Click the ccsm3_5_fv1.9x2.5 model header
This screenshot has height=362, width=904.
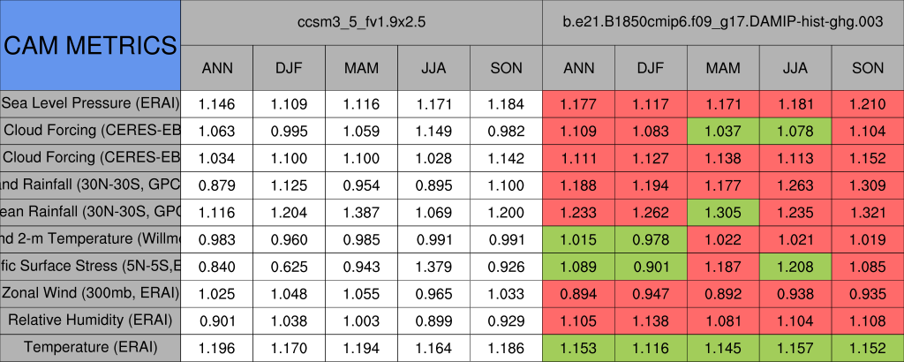click(x=362, y=23)
